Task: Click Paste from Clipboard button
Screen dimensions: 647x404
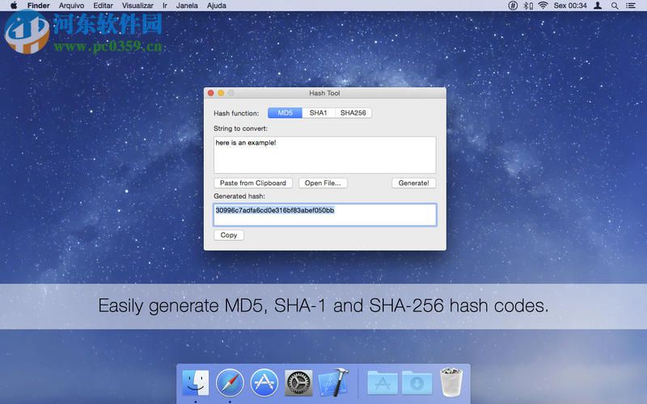Action: coord(253,183)
